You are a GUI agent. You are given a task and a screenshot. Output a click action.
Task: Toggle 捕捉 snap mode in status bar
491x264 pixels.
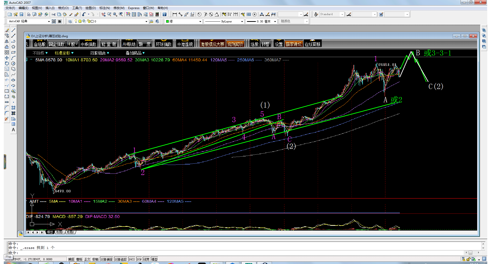[71, 259]
